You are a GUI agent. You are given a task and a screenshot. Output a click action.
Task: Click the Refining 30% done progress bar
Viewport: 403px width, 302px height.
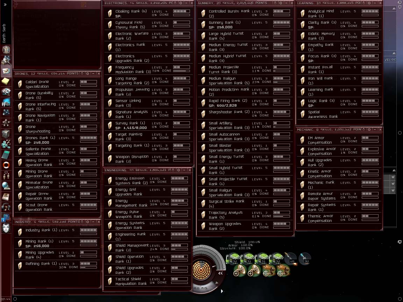tap(89, 267)
